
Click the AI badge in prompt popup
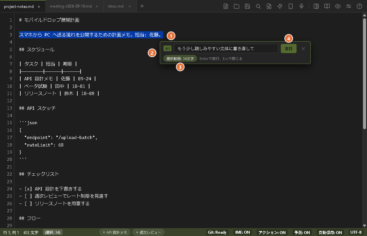[x=167, y=49]
